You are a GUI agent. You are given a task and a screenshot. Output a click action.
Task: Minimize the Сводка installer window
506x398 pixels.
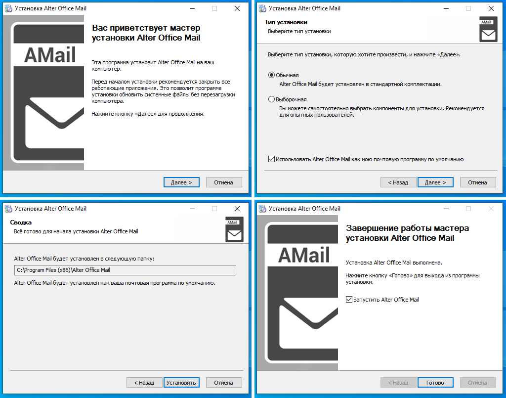192,209
